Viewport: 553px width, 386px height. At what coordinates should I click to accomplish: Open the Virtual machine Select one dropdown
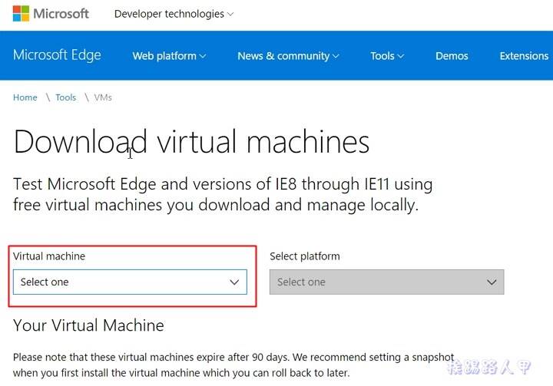click(x=130, y=282)
